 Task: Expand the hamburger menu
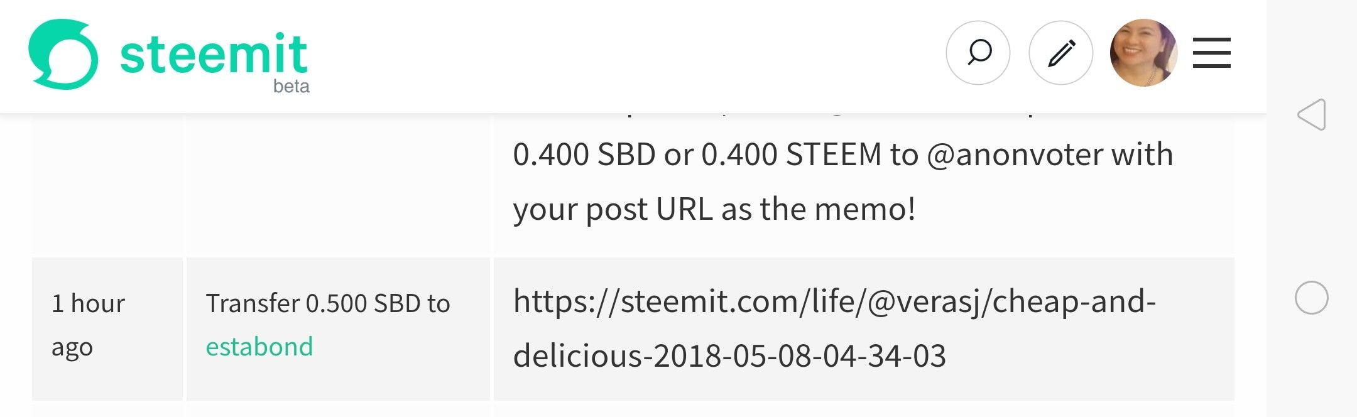1212,53
